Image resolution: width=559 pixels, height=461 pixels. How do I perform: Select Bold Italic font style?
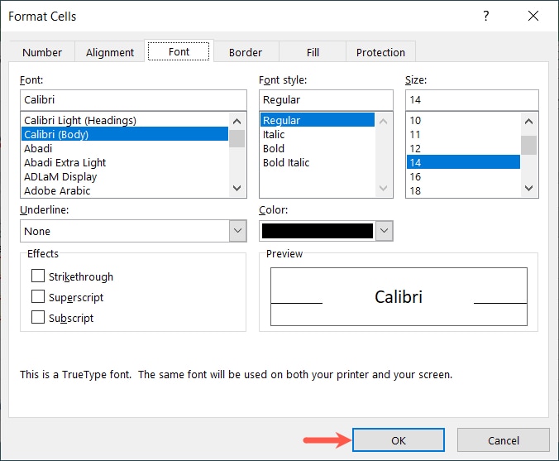coord(318,162)
